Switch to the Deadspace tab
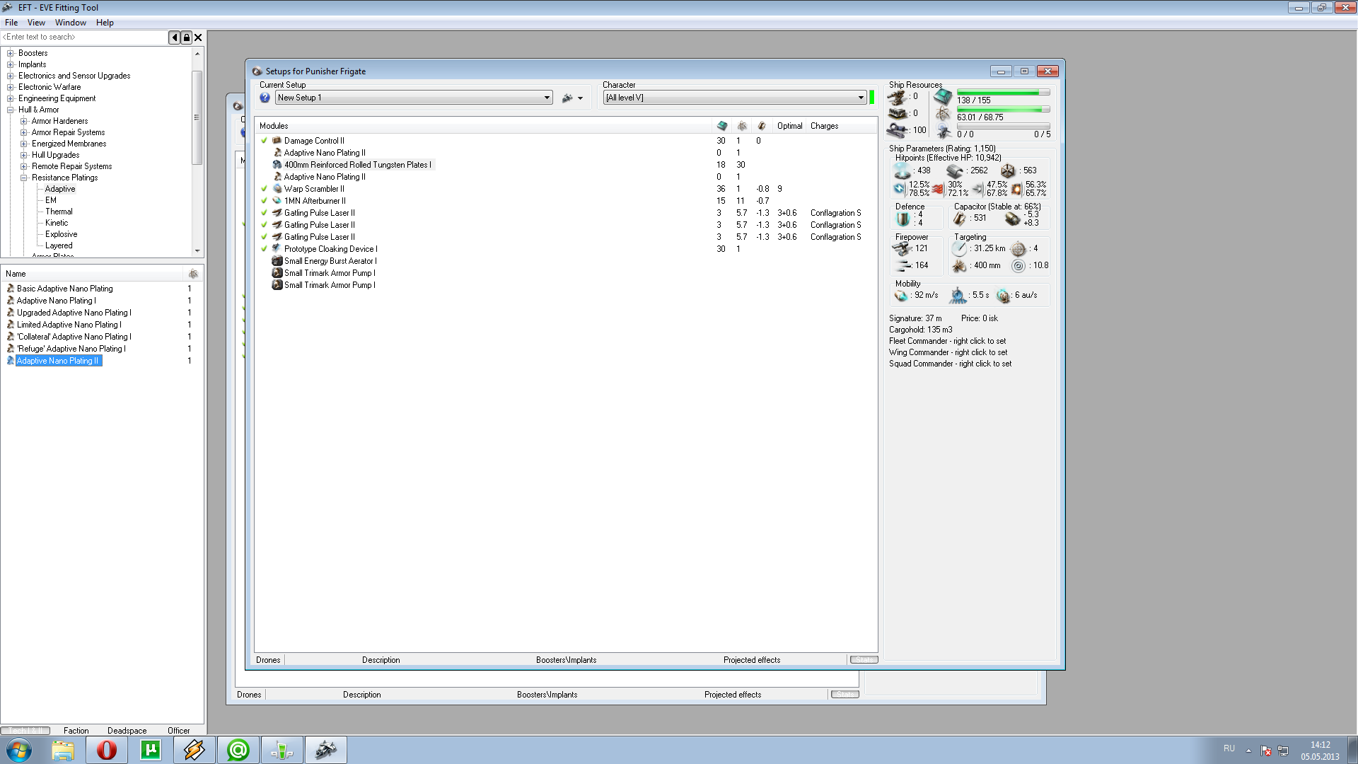Viewport: 1358px width, 764px height. click(127, 731)
